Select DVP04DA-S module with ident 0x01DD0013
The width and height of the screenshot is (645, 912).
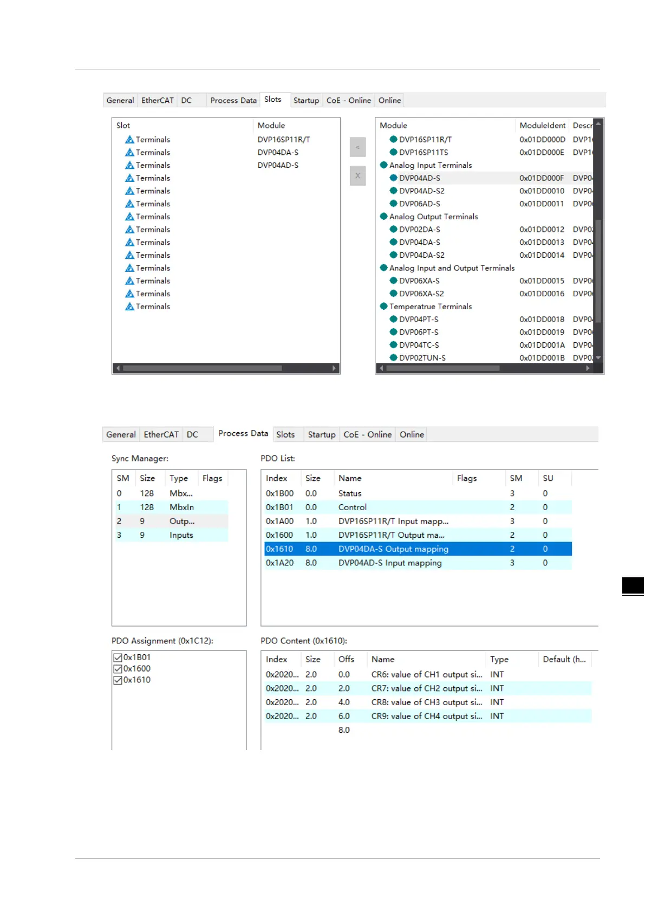[x=486, y=242]
